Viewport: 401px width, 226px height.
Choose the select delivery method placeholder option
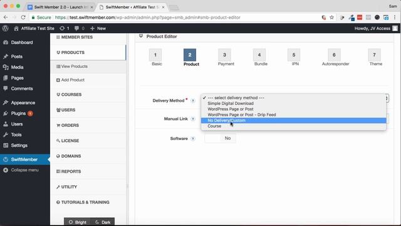pyautogui.click(x=293, y=98)
